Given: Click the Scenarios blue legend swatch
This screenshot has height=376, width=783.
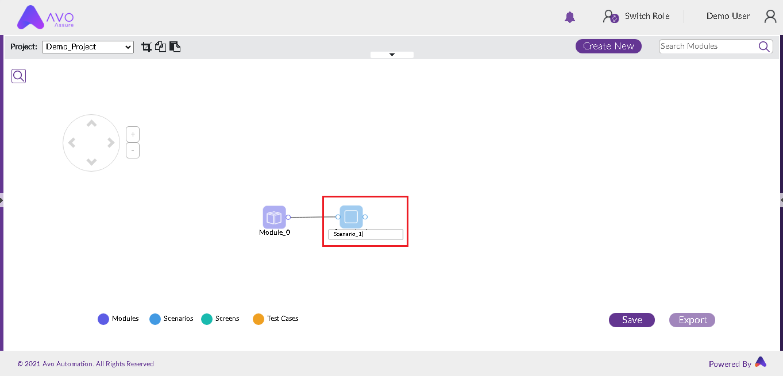Looking at the screenshot, I should coord(155,319).
